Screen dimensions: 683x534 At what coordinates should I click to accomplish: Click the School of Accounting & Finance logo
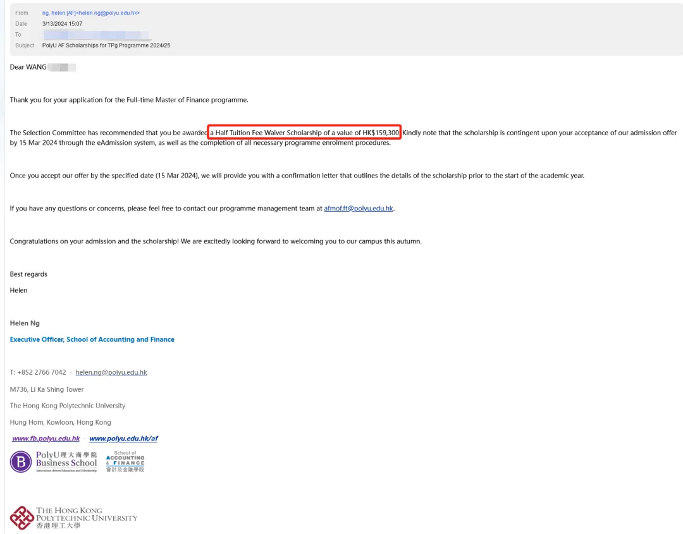(125, 462)
